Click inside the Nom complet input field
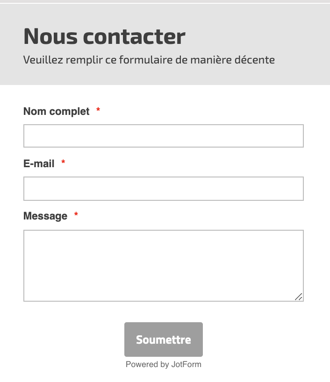This screenshot has height=382, width=330. tap(163, 136)
